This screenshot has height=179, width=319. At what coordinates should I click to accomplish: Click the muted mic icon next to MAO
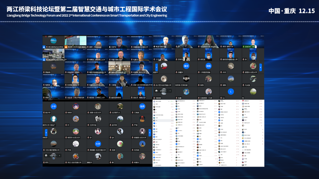[66, 113]
